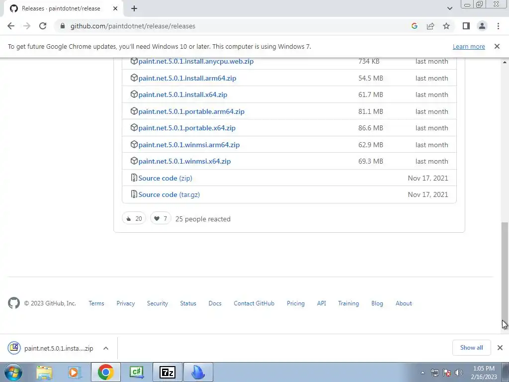This screenshot has width=509, height=382.
Task: Open the Windows Start menu
Action: click(x=13, y=372)
